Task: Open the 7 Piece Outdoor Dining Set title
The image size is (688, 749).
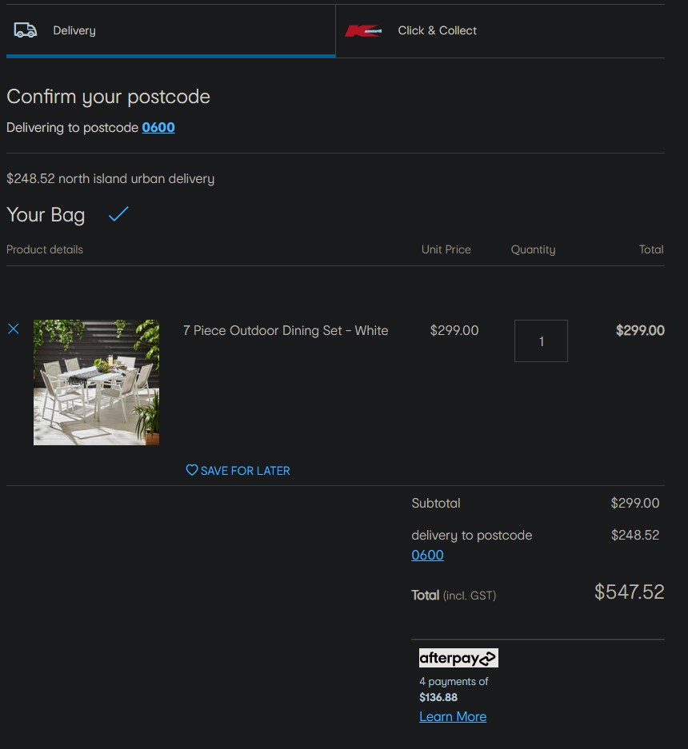Action: click(286, 330)
